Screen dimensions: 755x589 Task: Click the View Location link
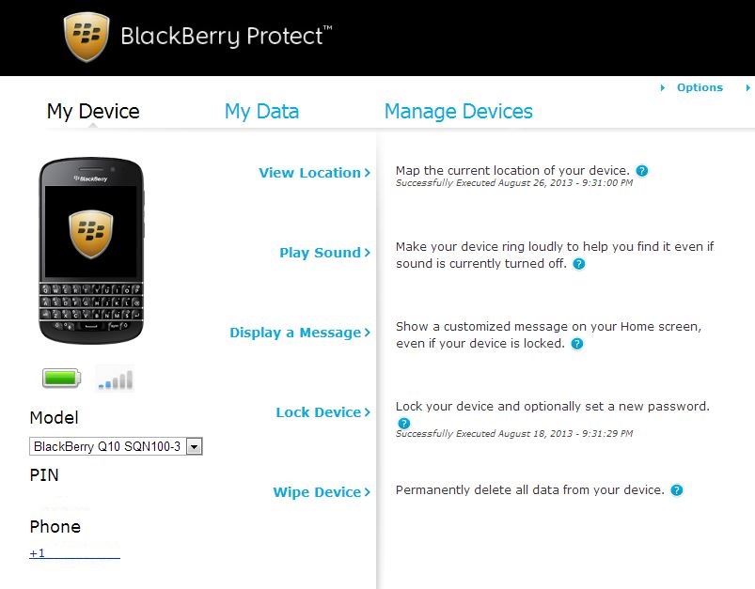point(310,172)
